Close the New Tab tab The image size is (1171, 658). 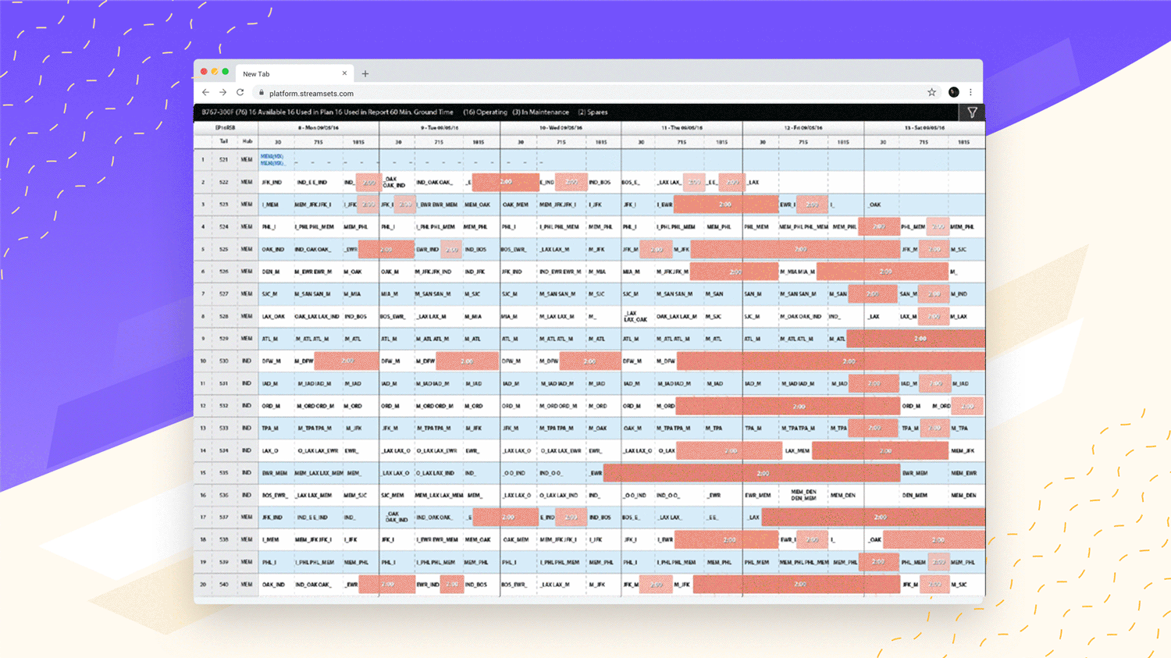click(x=344, y=73)
